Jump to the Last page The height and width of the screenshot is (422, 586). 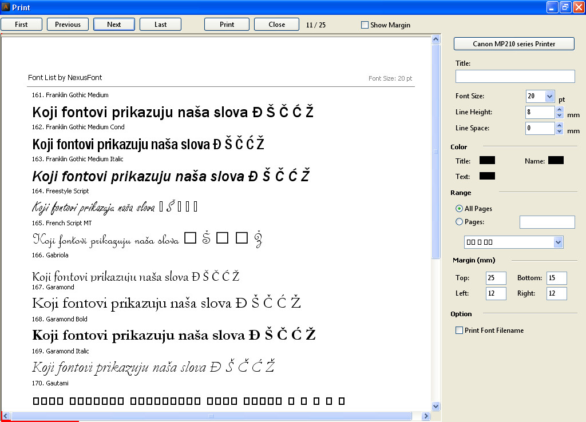click(x=160, y=25)
